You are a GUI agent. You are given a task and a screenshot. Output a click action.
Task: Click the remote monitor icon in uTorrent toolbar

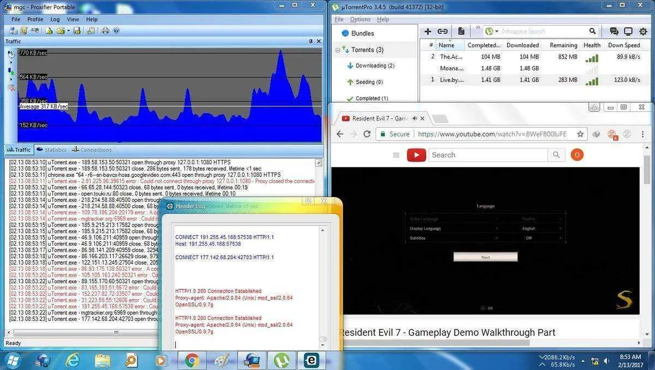(628, 32)
